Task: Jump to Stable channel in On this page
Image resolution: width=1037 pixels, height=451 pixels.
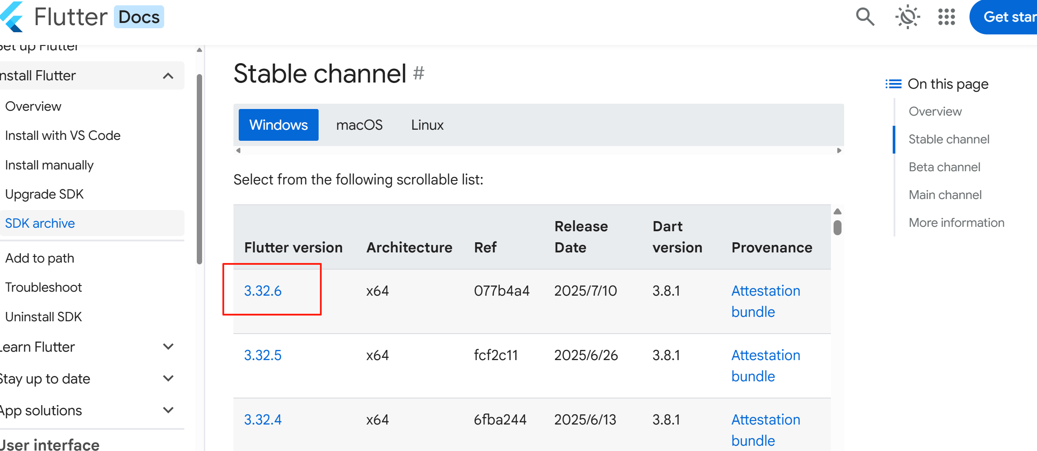Action: (949, 139)
